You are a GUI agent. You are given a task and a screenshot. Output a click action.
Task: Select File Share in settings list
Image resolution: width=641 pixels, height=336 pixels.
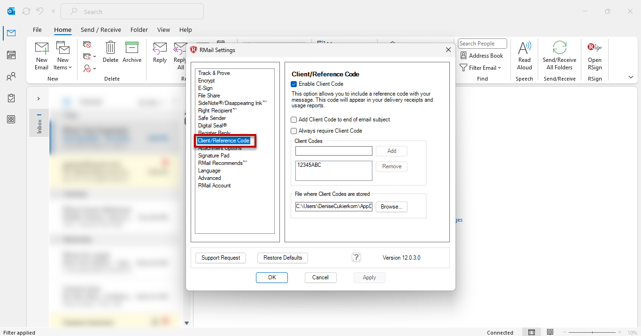(209, 96)
